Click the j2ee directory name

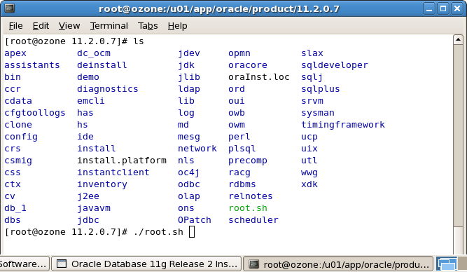(88, 196)
